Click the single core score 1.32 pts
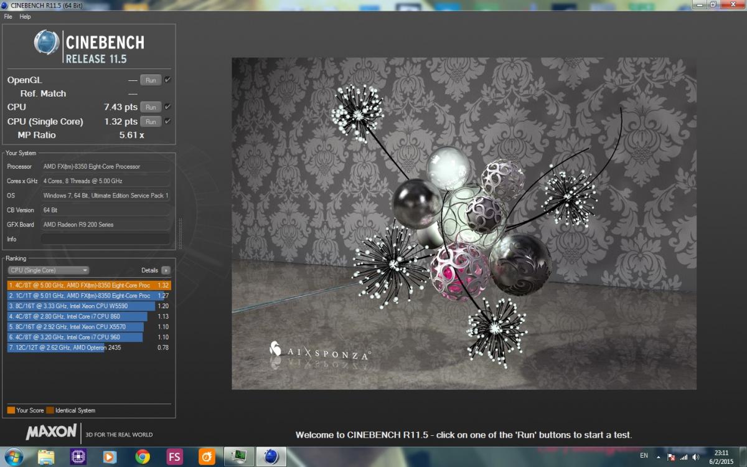This screenshot has width=747, height=467. click(x=121, y=121)
